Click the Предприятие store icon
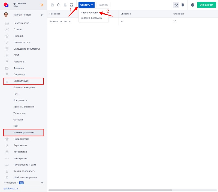The image size is (218, 192). point(7,139)
